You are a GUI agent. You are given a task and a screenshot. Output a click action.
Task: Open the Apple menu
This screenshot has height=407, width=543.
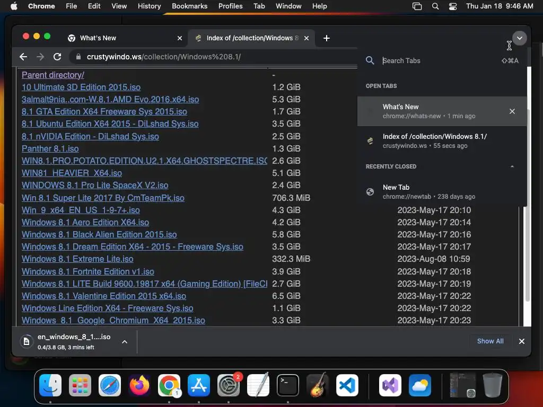pyautogui.click(x=14, y=6)
